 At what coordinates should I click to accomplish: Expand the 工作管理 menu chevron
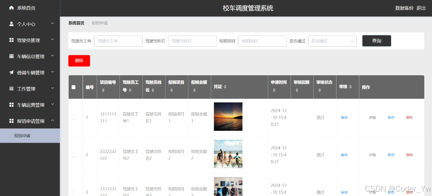[53, 88]
